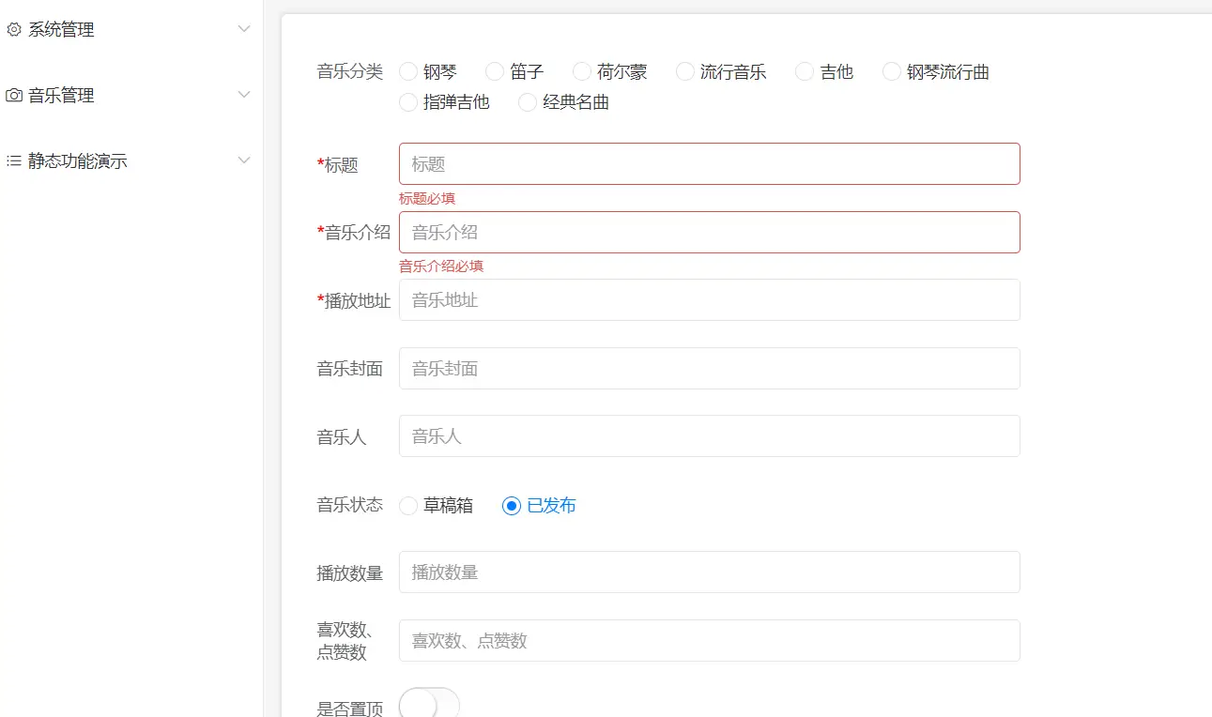Expand the 静态功能演示 chevron arrow
This screenshot has height=717, width=1212.
click(244, 160)
